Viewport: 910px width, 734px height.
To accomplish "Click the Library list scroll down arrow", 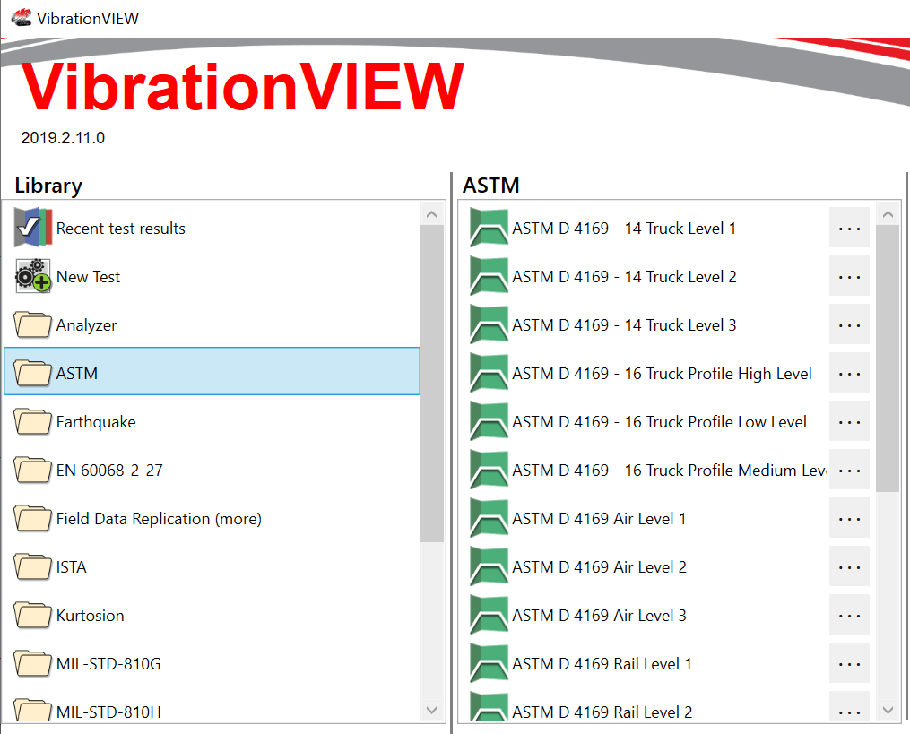I will click(x=432, y=710).
